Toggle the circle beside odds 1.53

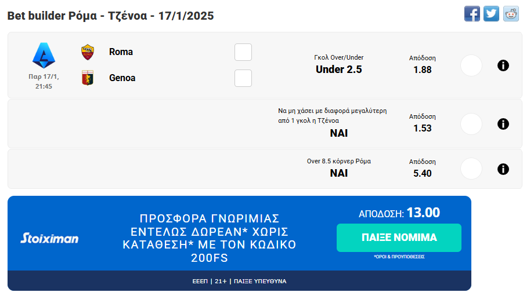pos(471,124)
